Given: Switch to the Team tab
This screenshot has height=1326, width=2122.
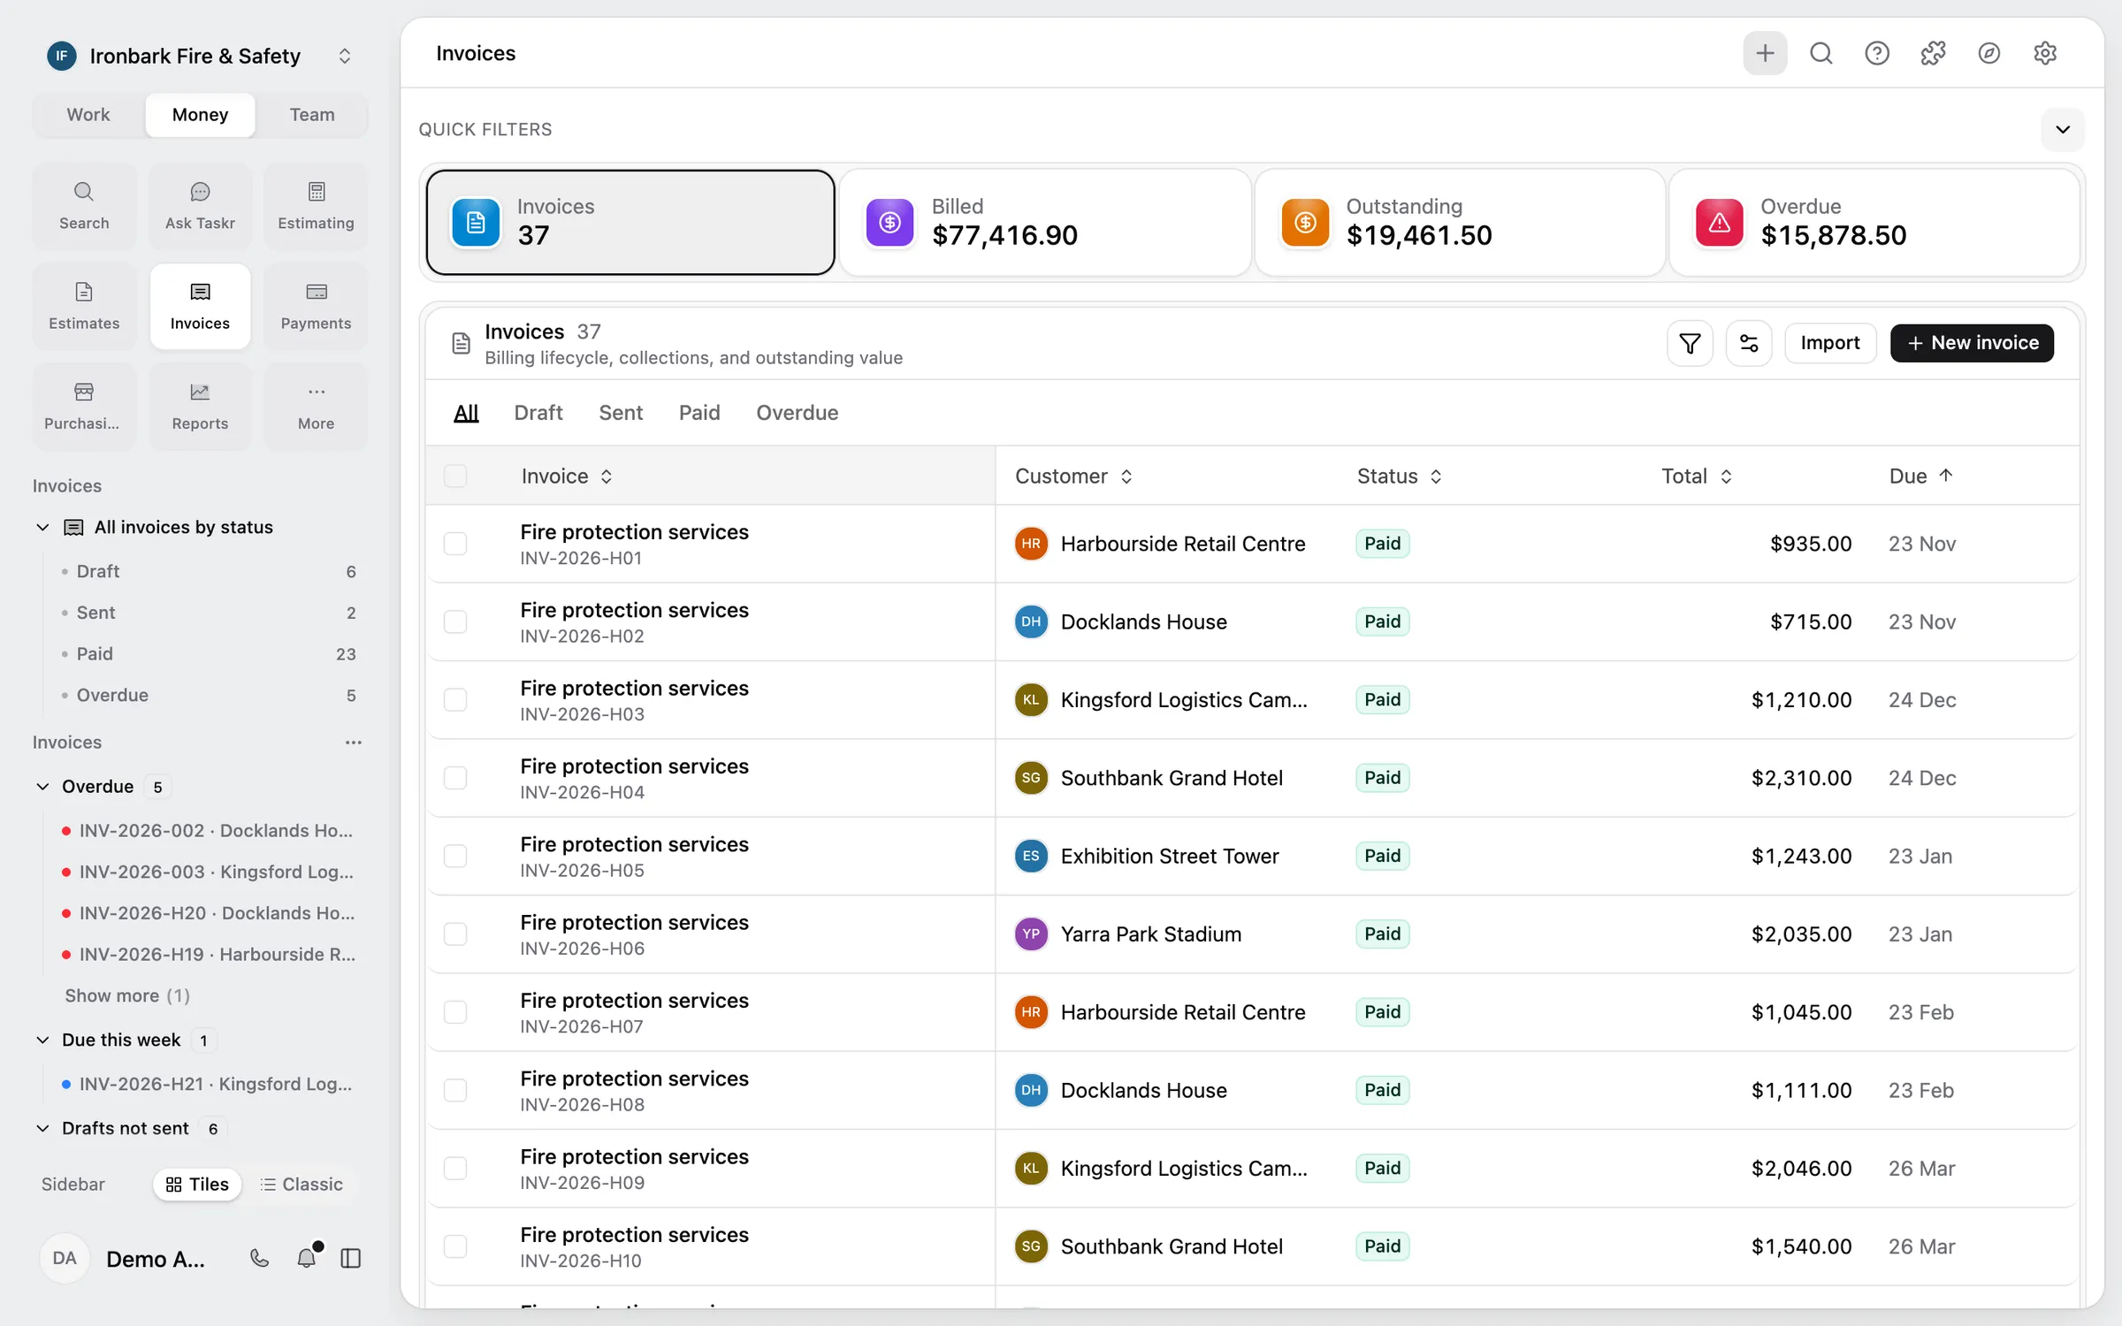Looking at the screenshot, I should 312,115.
